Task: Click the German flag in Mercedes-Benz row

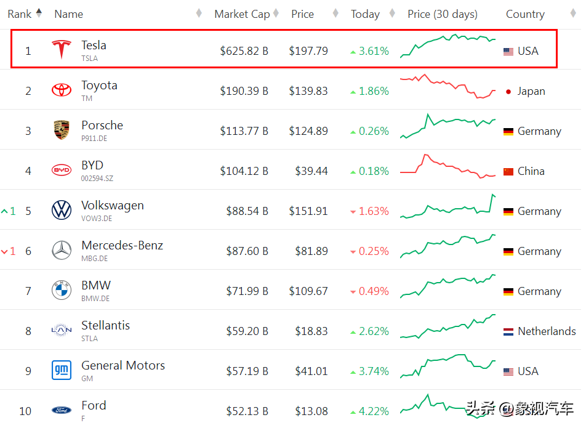Action: (x=508, y=252)
